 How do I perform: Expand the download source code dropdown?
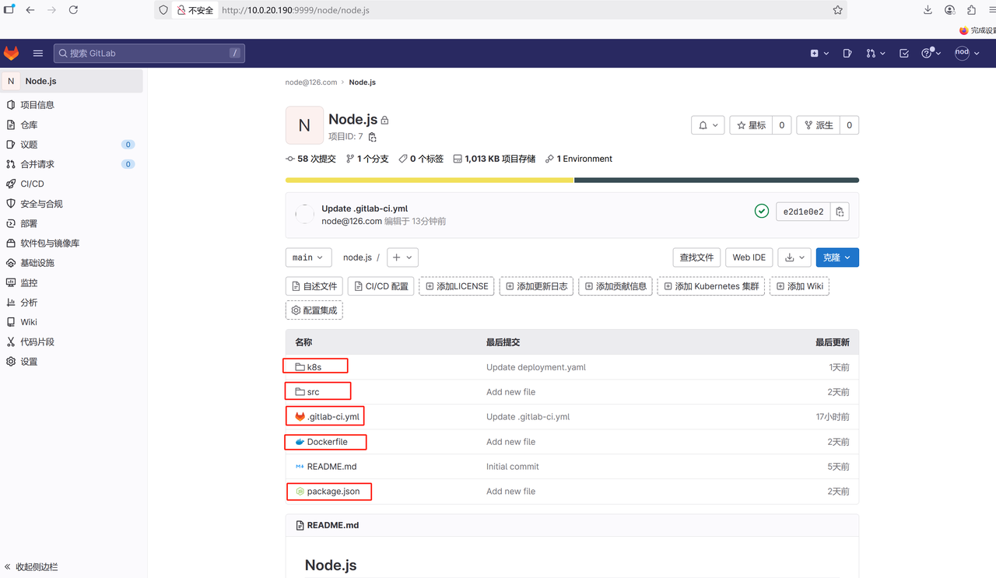(x=794, y=257)
